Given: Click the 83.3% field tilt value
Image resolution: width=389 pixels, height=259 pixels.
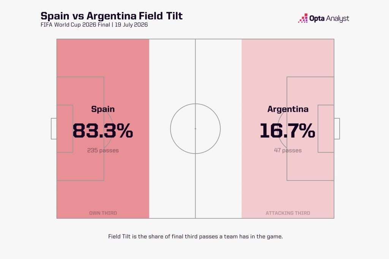Looking at the screenshot, I should point(103,130).
